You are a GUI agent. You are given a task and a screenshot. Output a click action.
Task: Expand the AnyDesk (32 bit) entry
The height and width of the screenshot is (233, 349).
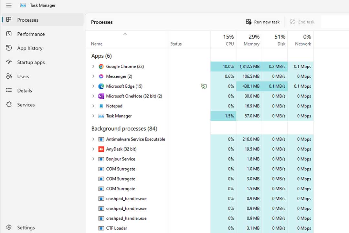[x=93, y=149]
